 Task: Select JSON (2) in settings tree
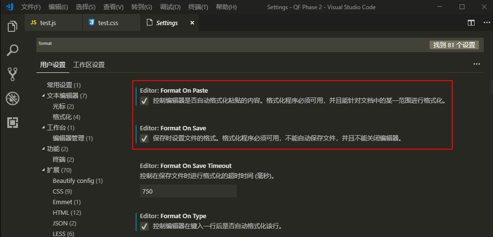pyautogui.click(x=64, y=223)
